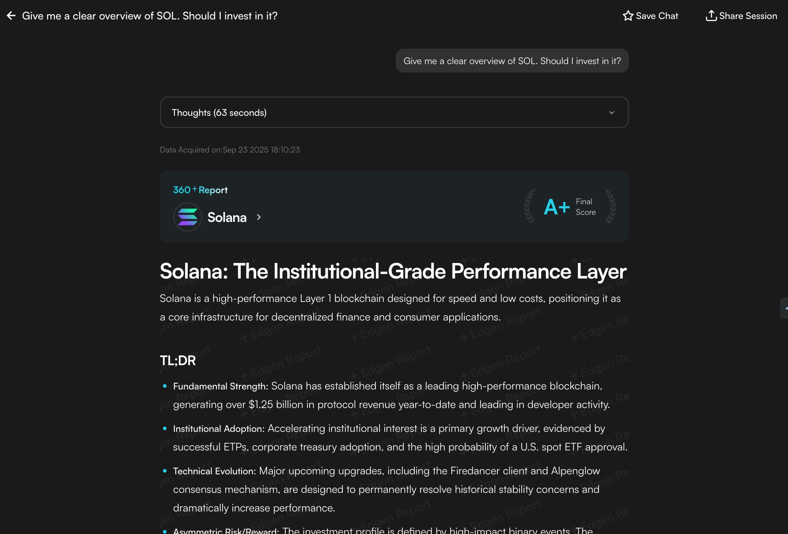The width and height of the screenshot is (788, 534).
Task: Click the user's SOL question bubble
Action: tap(512, 61)
